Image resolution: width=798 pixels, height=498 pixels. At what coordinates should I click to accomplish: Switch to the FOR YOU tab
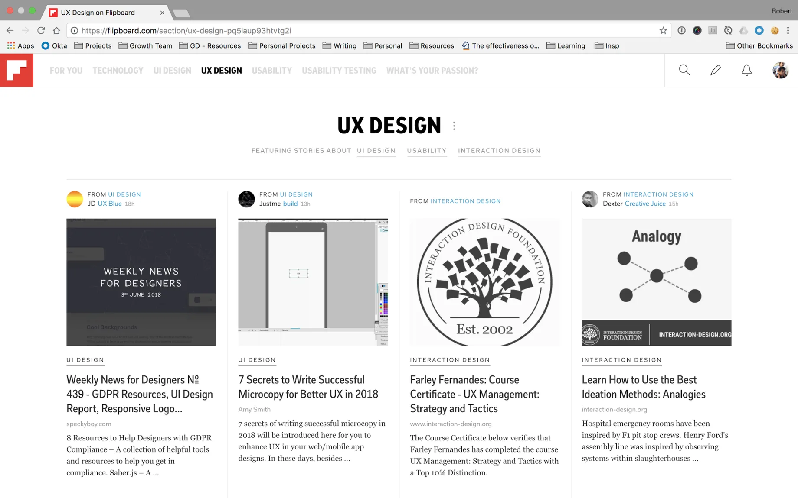click(x=66, y=70)
